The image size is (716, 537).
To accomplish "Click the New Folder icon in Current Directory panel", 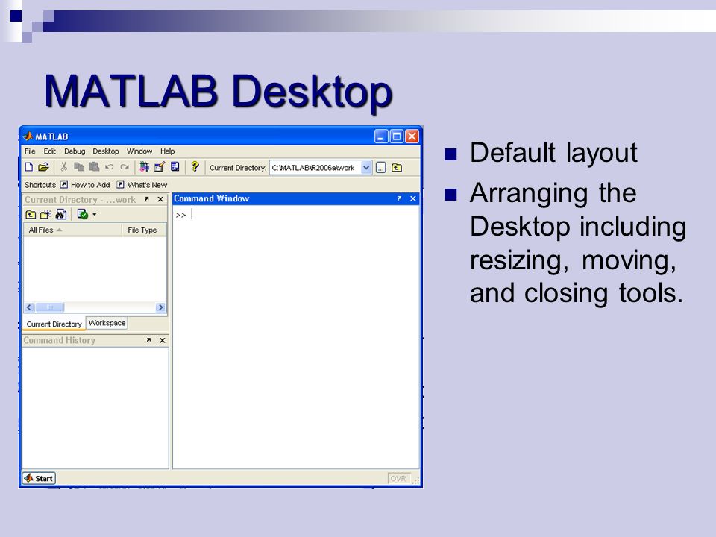I will [45, 214].
